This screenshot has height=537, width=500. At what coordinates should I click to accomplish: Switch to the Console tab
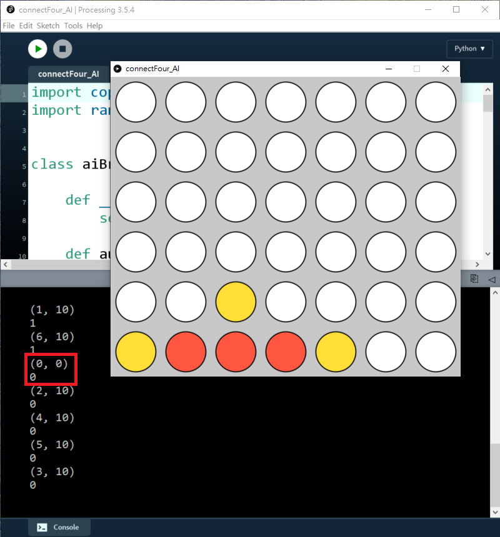(x=59, y=527)
